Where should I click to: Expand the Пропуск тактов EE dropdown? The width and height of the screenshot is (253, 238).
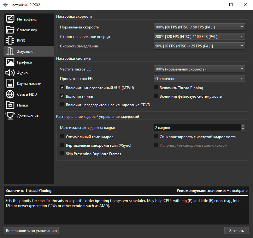click(199, 79)
